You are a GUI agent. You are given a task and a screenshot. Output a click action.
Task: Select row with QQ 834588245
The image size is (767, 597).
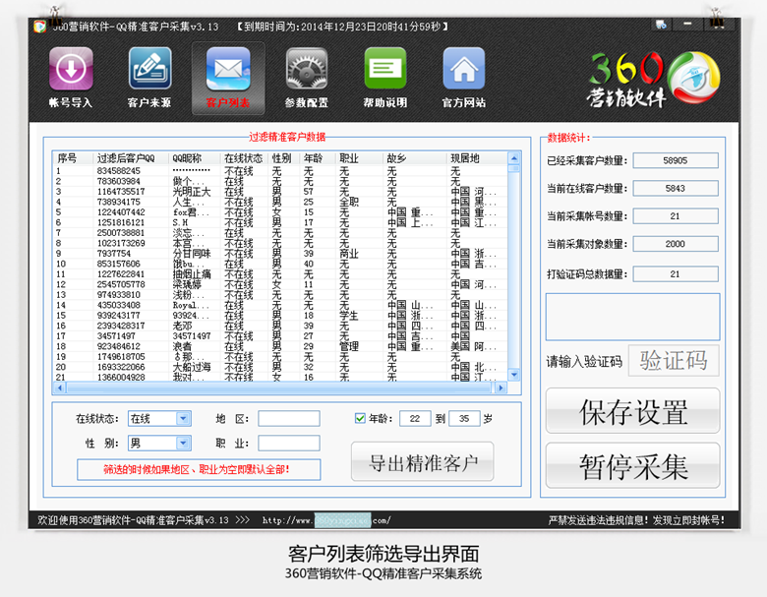280,171
